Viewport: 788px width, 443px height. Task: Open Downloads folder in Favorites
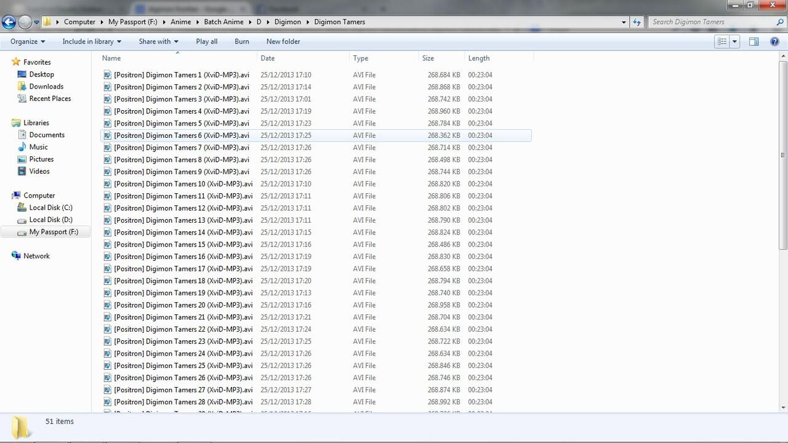pos(46,87)
